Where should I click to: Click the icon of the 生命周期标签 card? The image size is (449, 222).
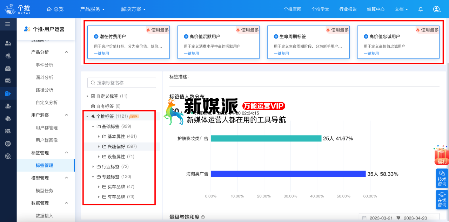(x=276, y=36)
